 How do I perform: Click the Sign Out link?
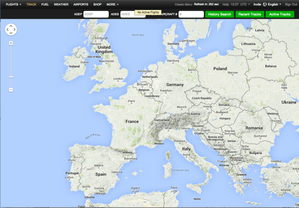click(x=291, y=4)
